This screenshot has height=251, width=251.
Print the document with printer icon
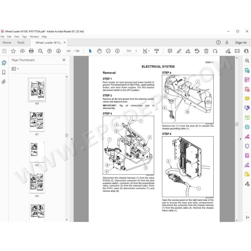click(31, 51)
